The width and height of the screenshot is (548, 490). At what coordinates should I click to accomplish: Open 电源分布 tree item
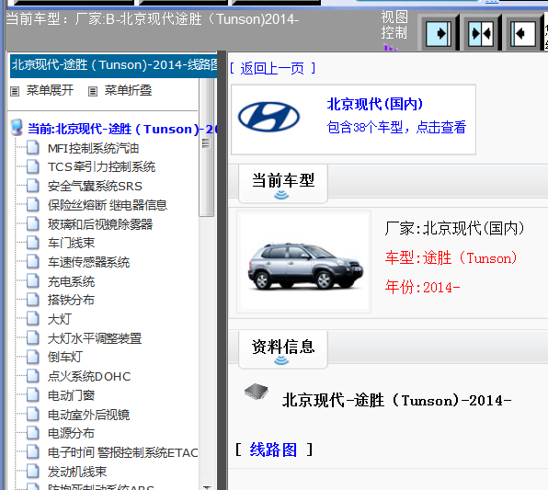(x=72, y=434)
